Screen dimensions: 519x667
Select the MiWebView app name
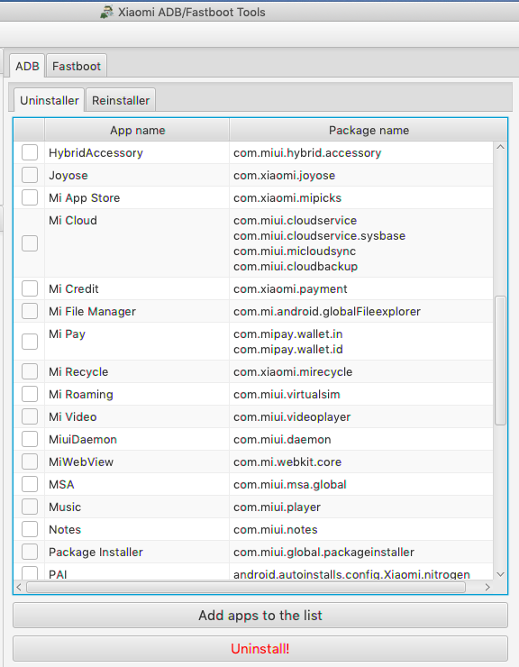[81, 462]
